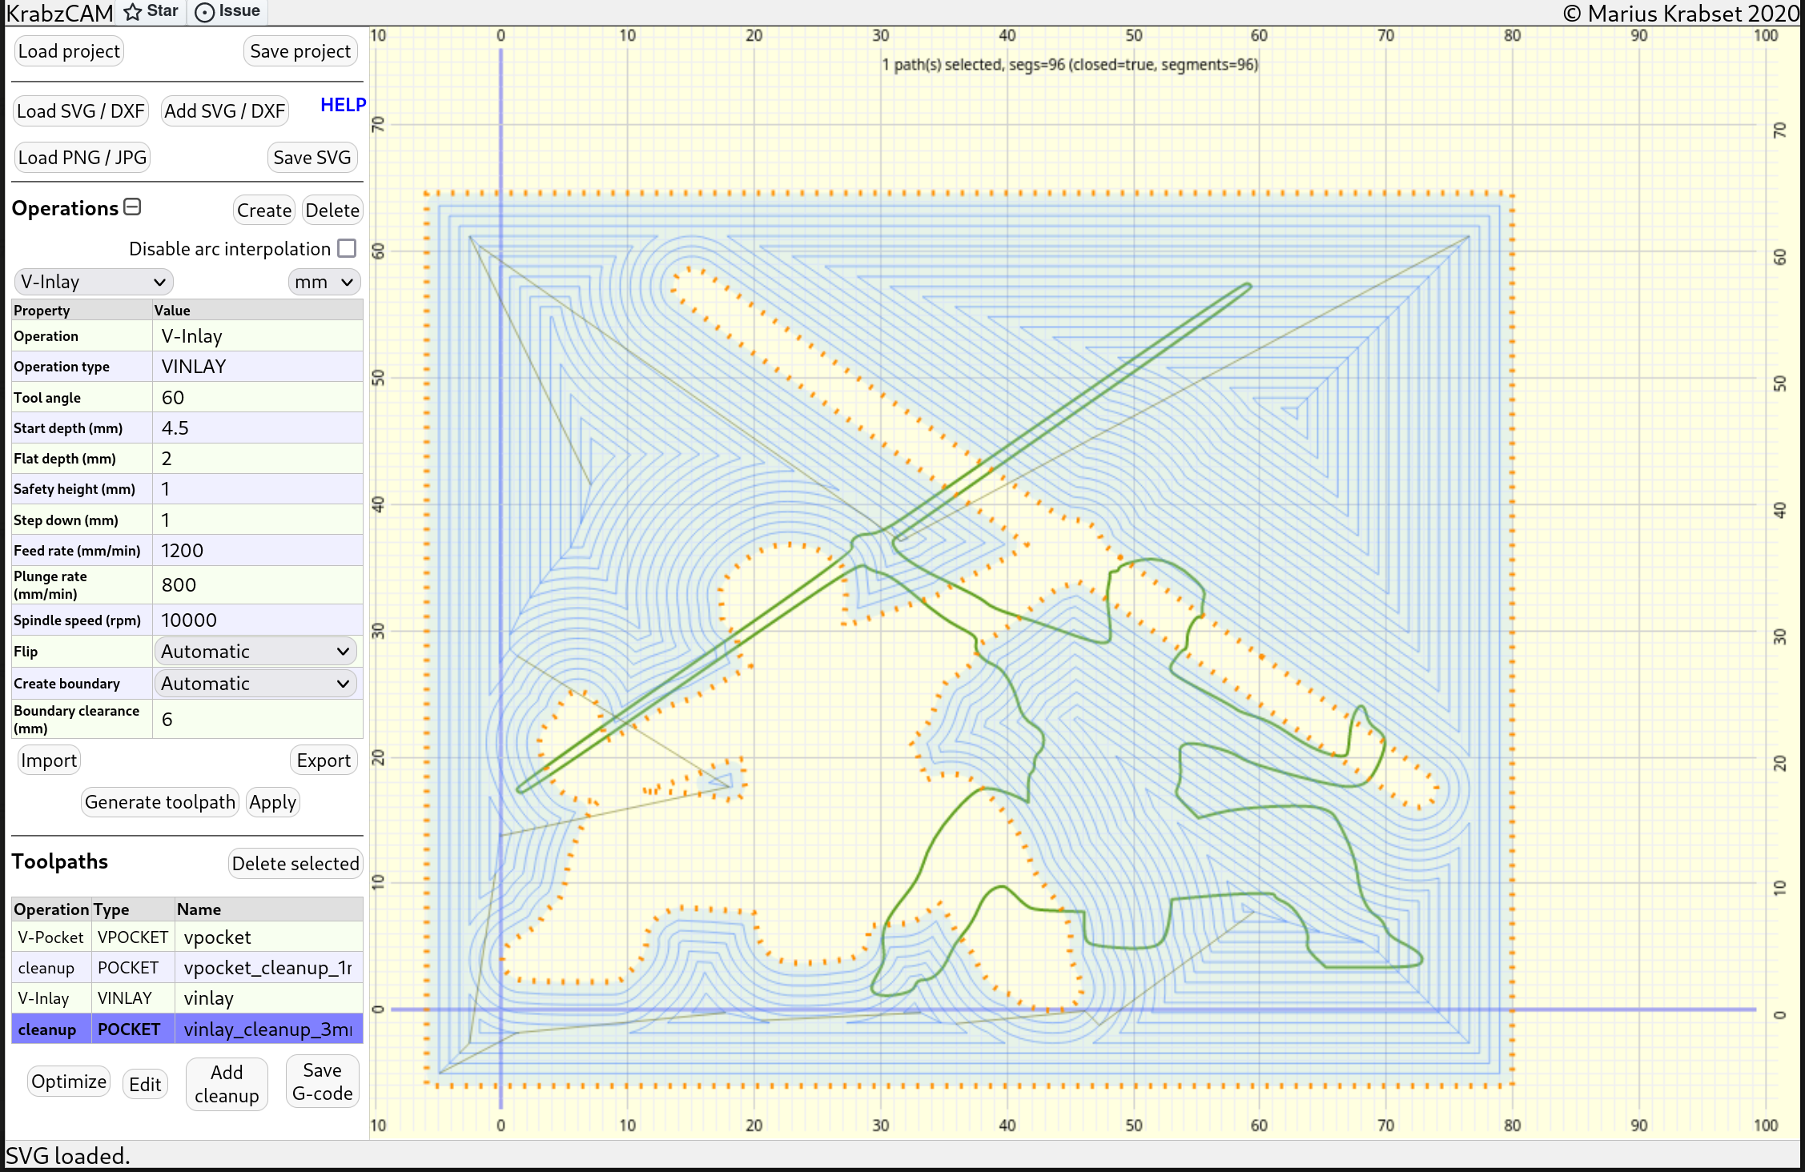Select the vpocket_cleanup_1 toolpath row
1805x1172 pixels.
[187, 968]
